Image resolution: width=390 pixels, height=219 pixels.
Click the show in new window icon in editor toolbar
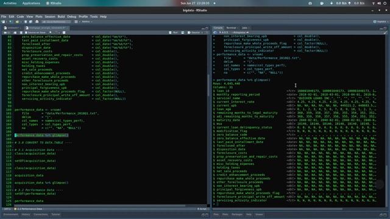point(15,32)
